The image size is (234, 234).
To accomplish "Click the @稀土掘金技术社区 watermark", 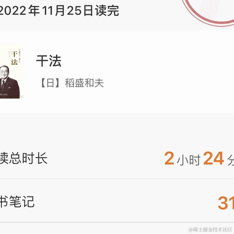I will pos(210,230).
